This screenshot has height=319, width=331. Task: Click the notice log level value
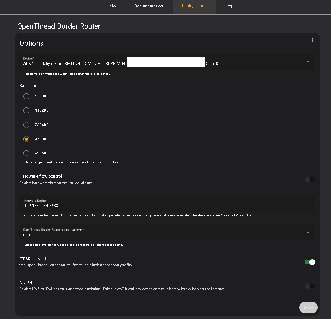(29, 235)
